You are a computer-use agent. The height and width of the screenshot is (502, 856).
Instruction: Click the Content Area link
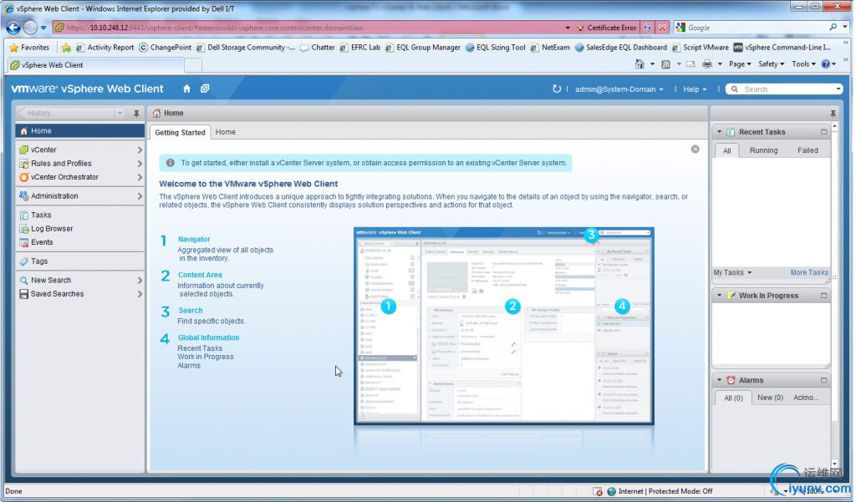coord(200,275)
